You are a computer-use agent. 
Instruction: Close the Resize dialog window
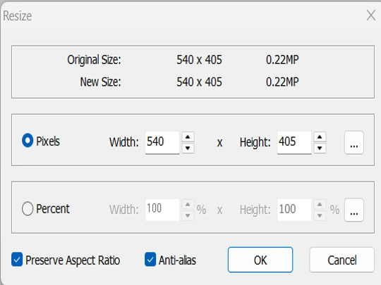[371, 15]
